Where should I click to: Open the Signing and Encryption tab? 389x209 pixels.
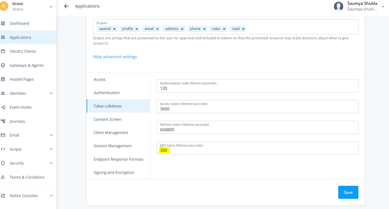click(x=114, y=173)
